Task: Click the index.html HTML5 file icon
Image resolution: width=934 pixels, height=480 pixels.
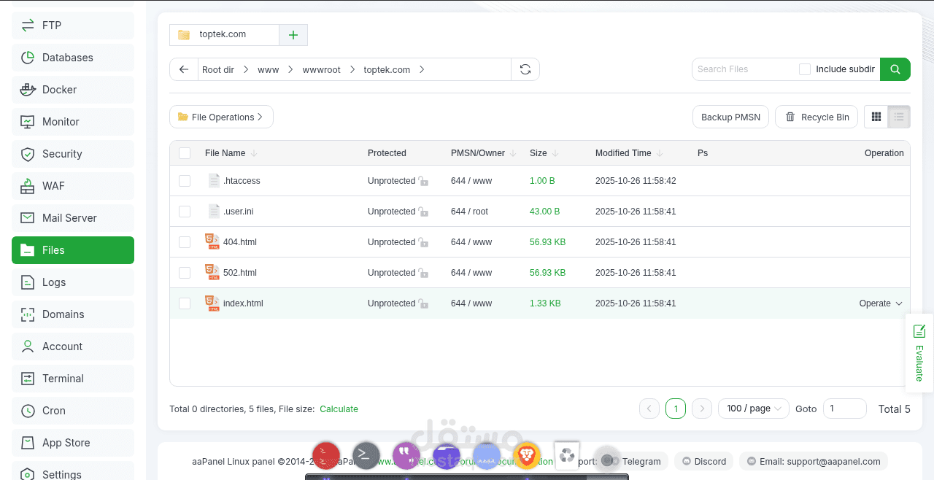Action: point(212,303)
